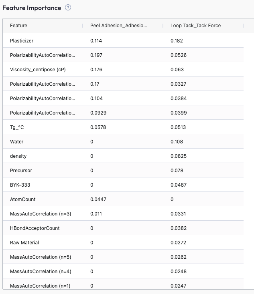Click the Tg_°C feature row
Image resolution: width=254 pixels, height=294 pixels.
[123, 127]
